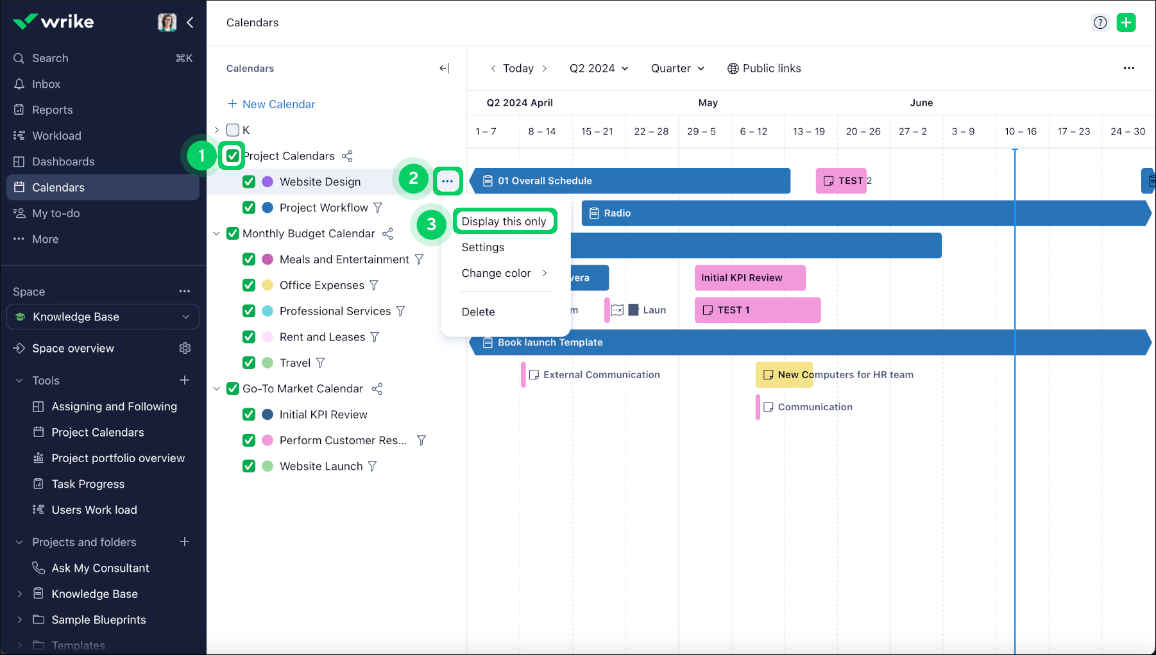This screenshot has height=655, width=1156.
Task: Choose Delete from the context menu
Action: point(478,311)
